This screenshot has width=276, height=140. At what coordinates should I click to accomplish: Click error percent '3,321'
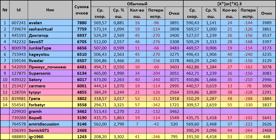click(x=119, y=105)
